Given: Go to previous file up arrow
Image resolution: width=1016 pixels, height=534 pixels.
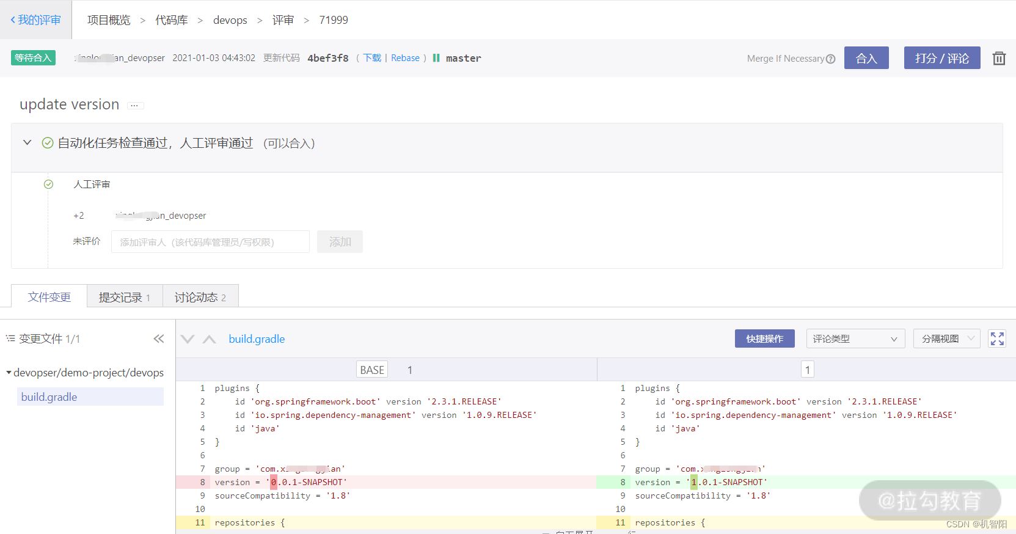Looking at the screenshot, I should tap(209, 339).
